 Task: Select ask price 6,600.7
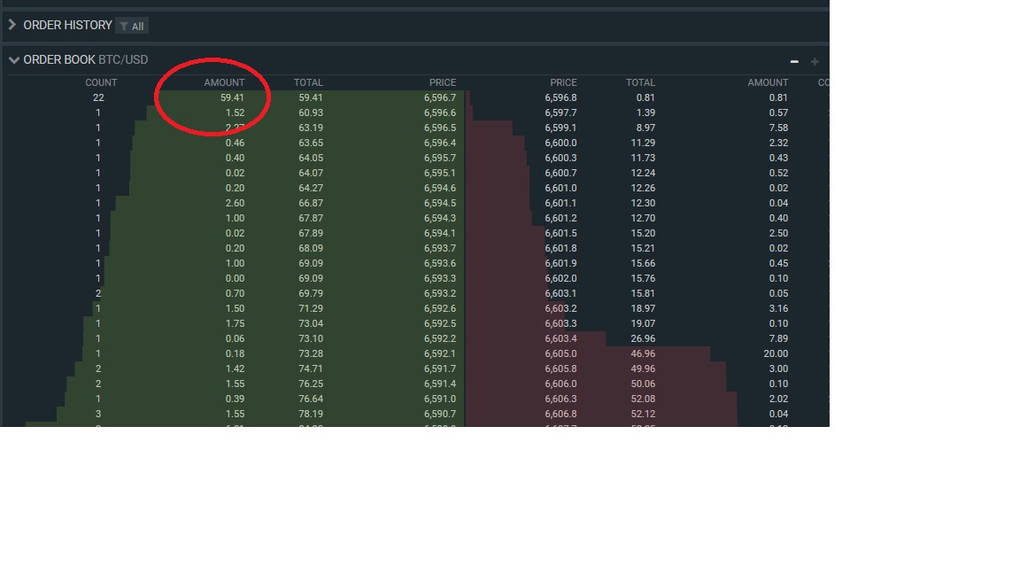click(560, 173)
